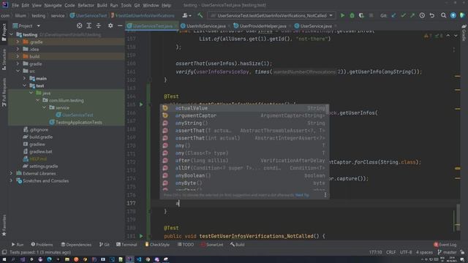Switch to UserProviderHelper.java tab
Screen dimensions: 468x263
click(262, 26)
